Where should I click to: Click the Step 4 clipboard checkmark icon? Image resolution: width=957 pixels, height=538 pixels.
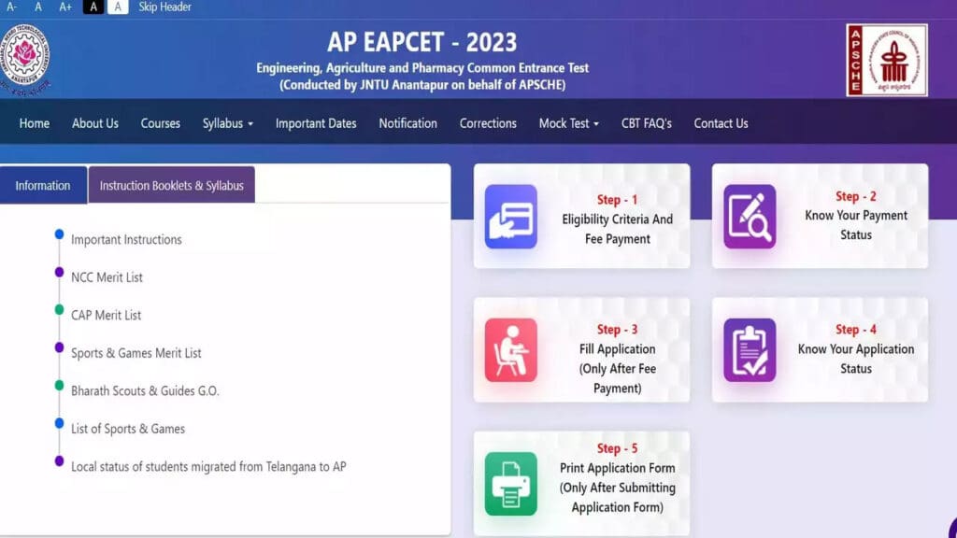tap(750, 350)
